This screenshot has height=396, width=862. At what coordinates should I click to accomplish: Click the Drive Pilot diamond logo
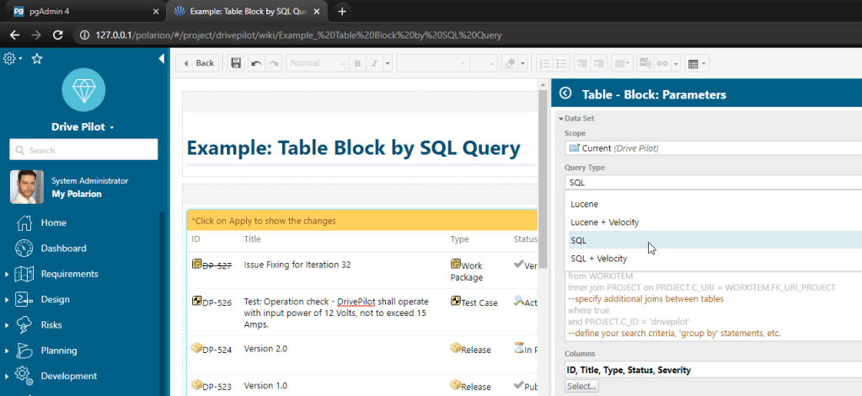tap(83, 90)
